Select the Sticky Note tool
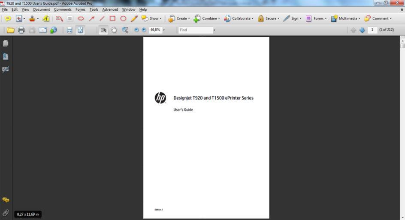Viewport: 405px width, 220px height. 8,18
